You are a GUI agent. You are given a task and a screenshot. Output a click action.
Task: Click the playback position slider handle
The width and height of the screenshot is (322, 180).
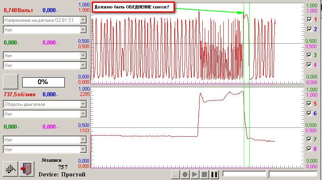(x=268, y=174)
